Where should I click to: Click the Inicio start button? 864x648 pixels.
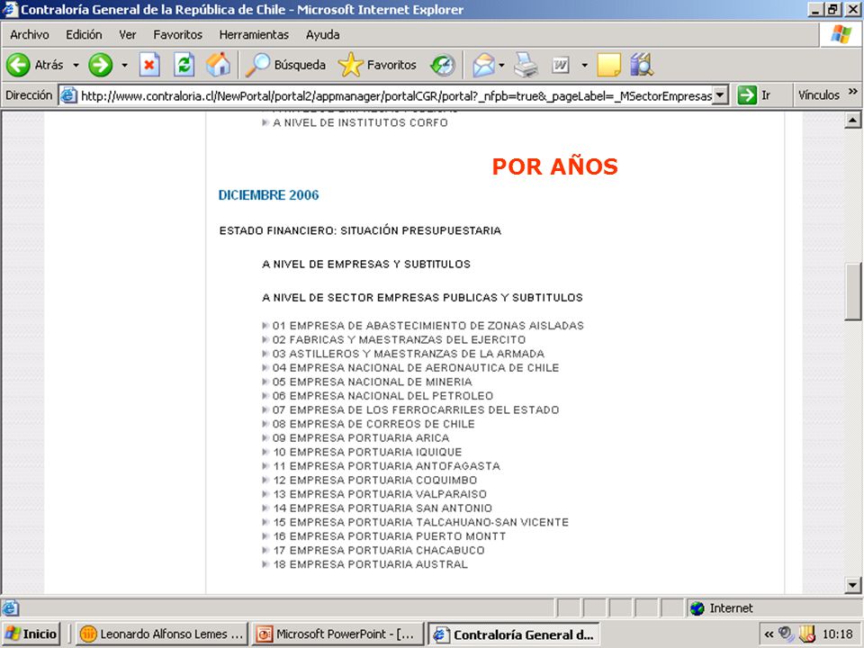pos(31,634)
